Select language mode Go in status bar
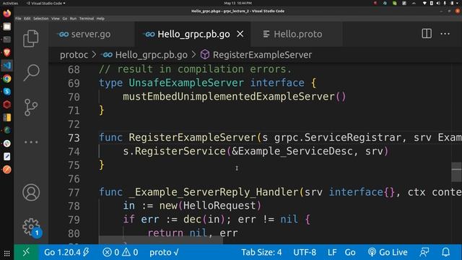The height and width of the screenshot is (260, 462). point(350,252)
